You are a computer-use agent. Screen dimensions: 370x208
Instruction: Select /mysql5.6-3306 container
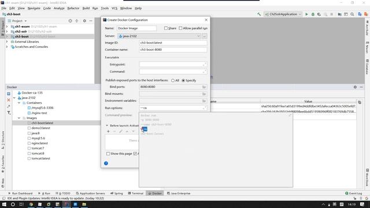pos(42,108)
